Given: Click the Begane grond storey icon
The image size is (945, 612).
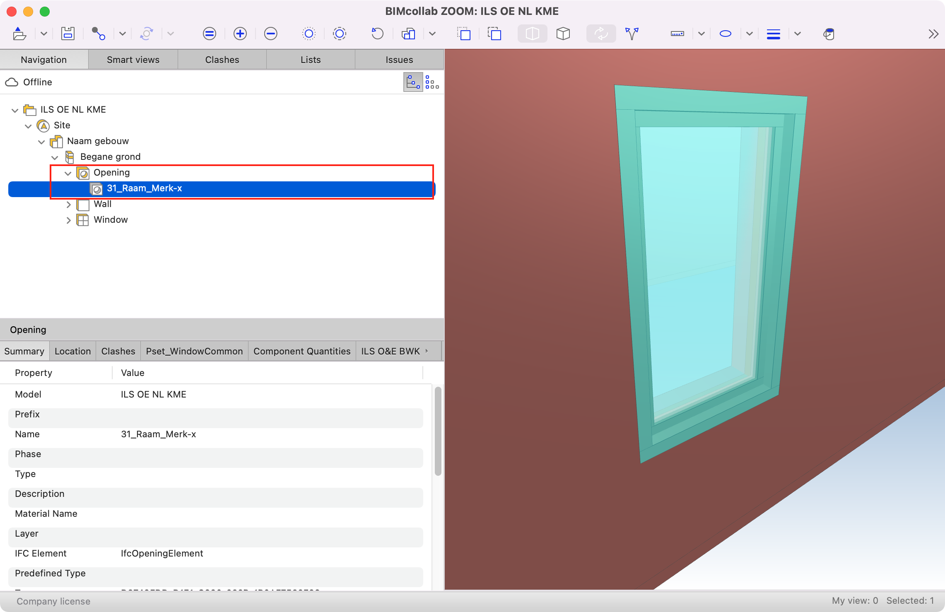Looking at the screenshot, I should (70, 157).
